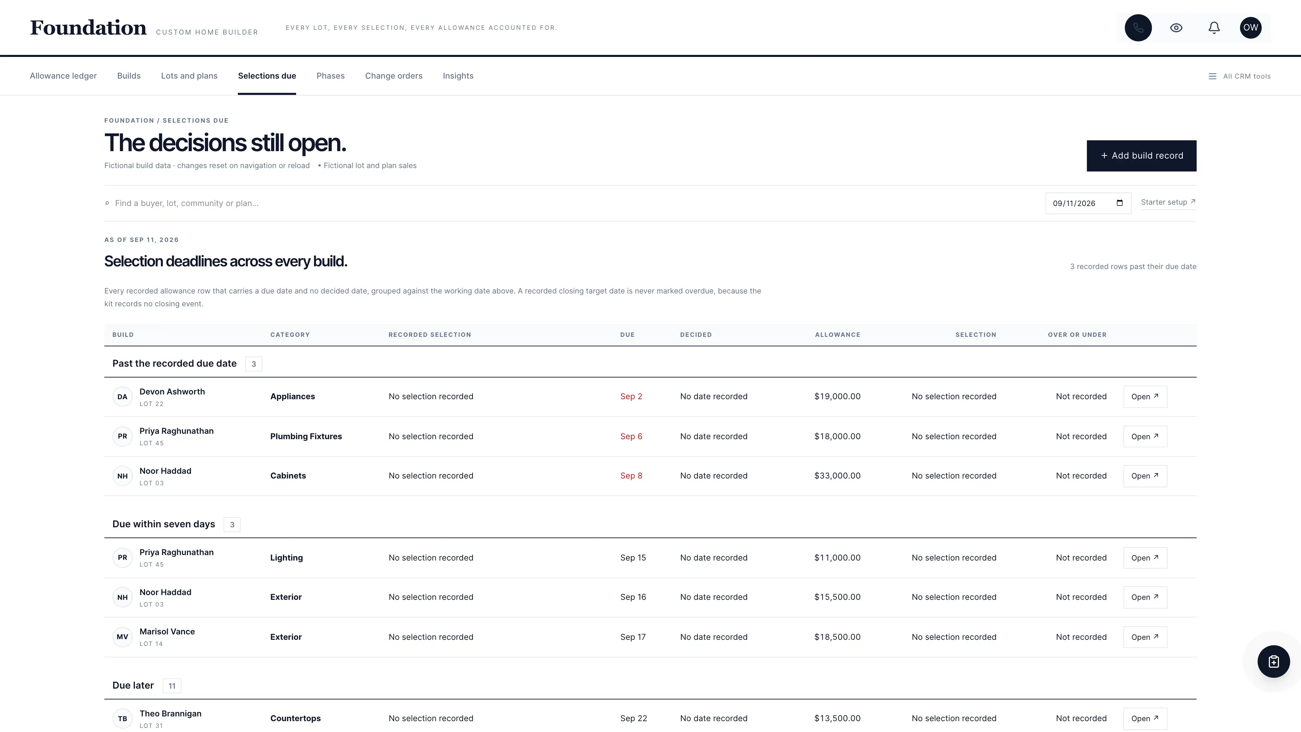Click the TB avatar for Theo Brannigan
The width and height of the screenshot is (1301, 732).
(122, 719)
